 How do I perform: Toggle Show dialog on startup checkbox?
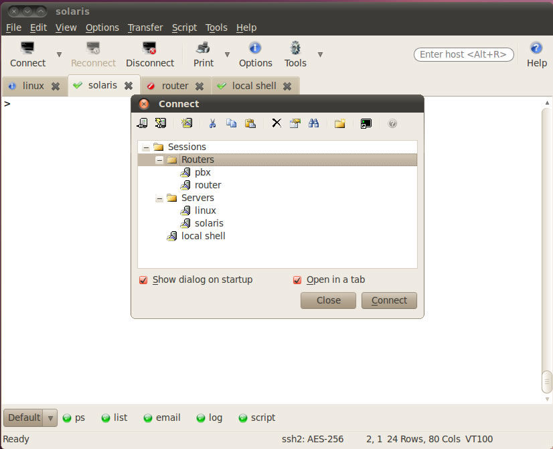click(143, 280)
